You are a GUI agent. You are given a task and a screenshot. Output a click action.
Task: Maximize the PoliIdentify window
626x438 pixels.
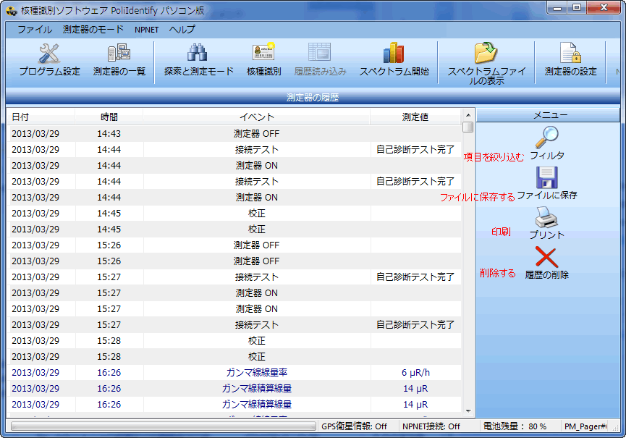tap(577, 8)
